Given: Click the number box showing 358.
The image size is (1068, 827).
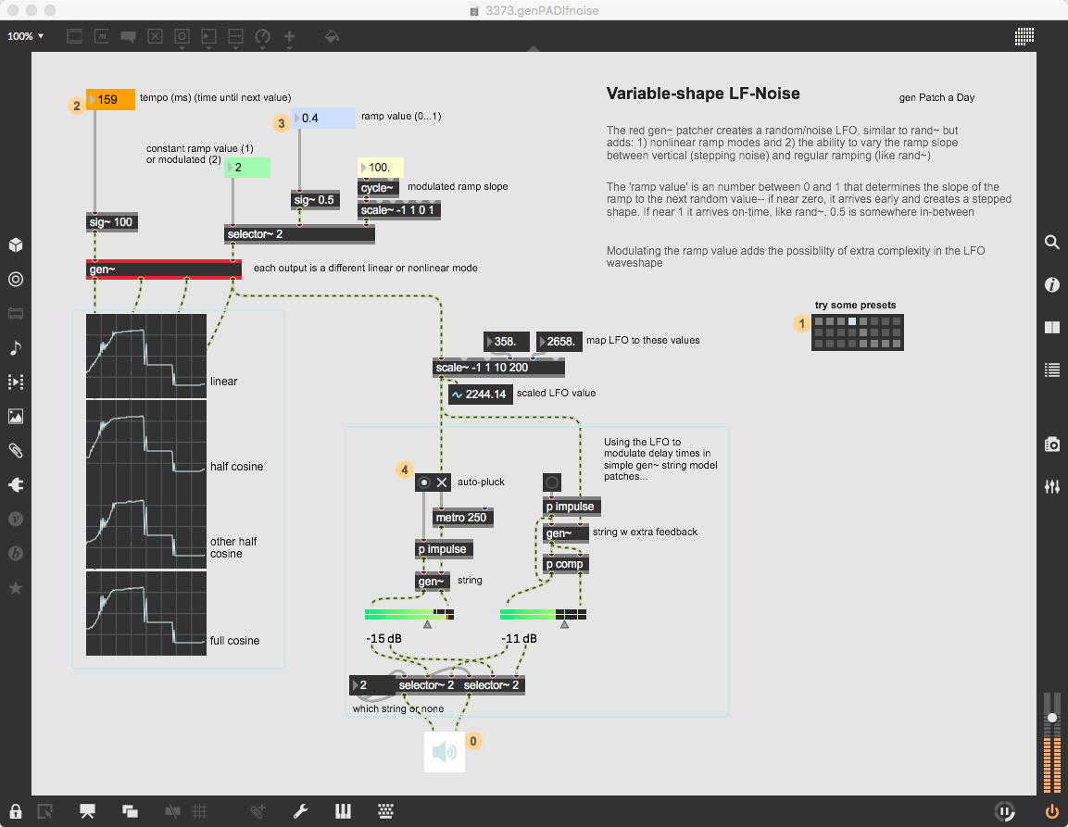Looking at the screenshot, I should coord(506,342).
